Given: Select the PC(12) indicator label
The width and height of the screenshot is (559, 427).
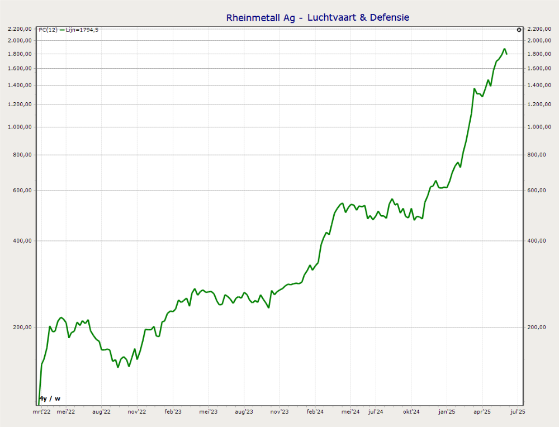Looking at the screenshot, I should [x=48, y=30].
